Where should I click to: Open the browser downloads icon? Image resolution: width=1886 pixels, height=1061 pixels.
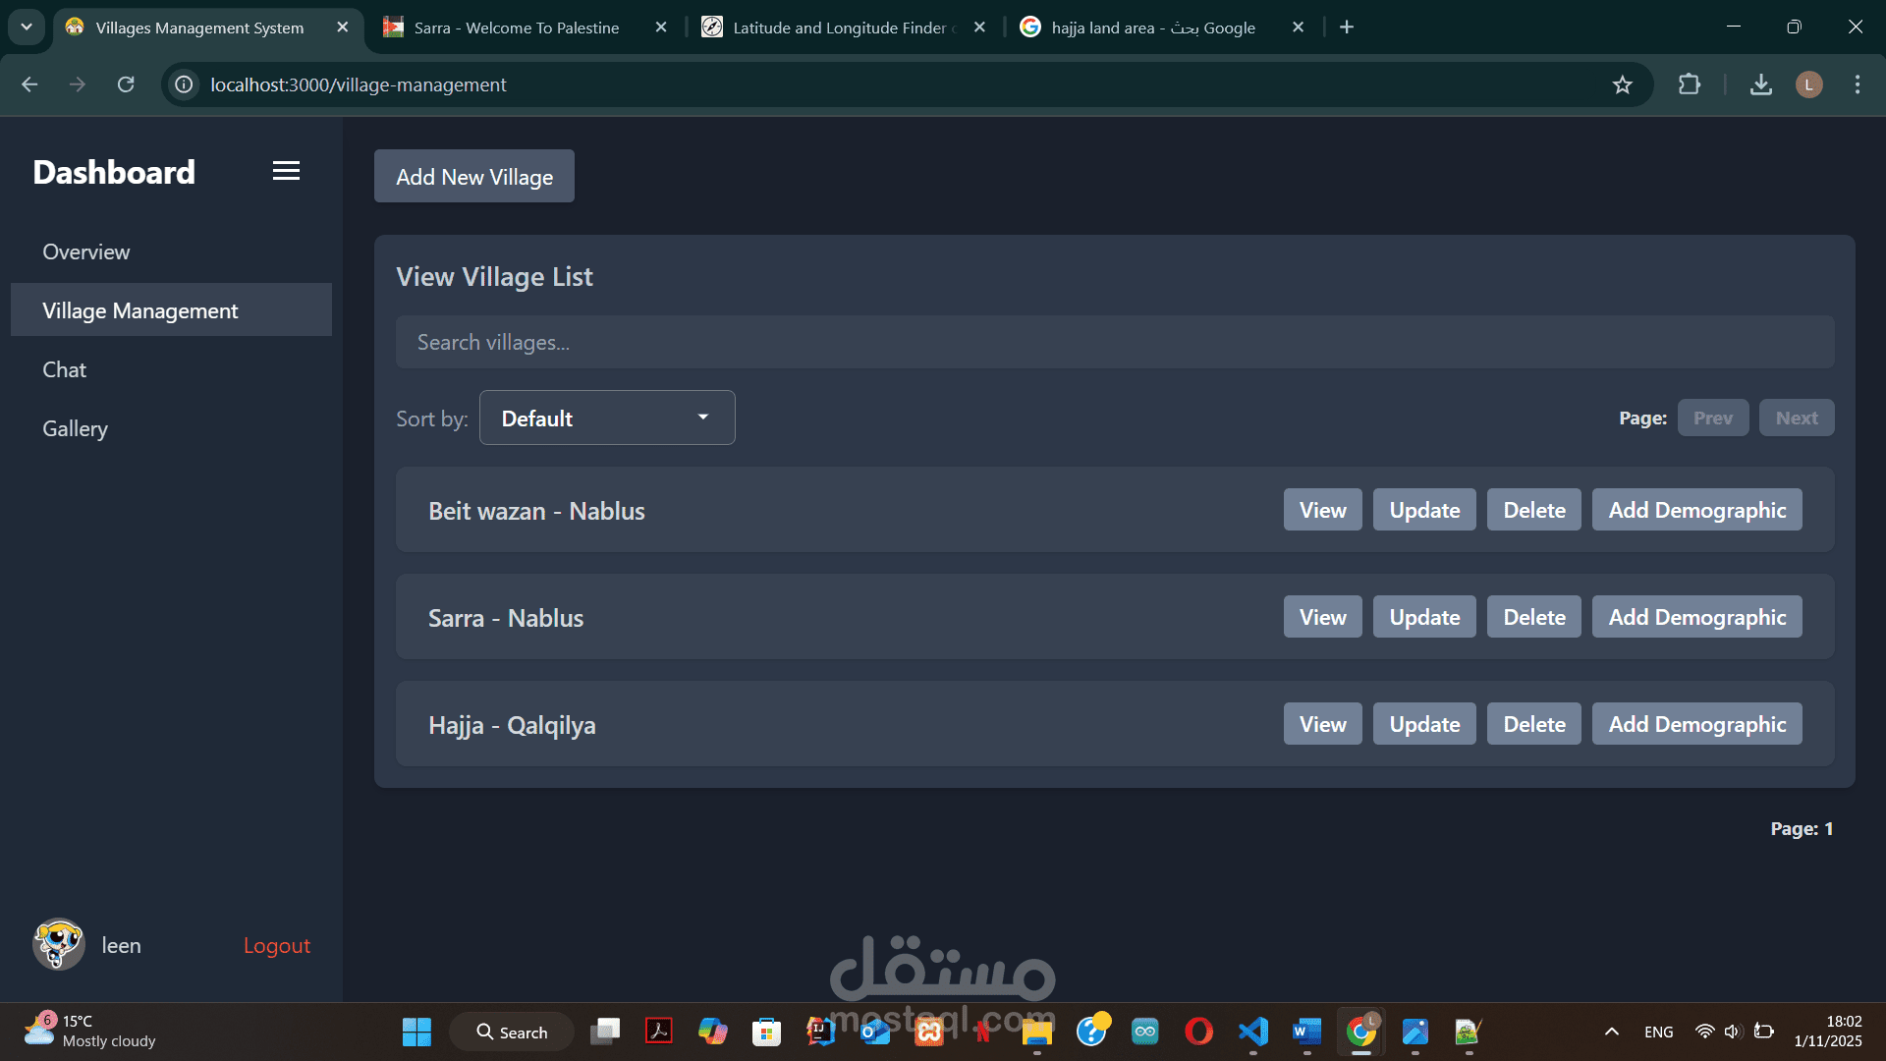[x=1760, y=84]
